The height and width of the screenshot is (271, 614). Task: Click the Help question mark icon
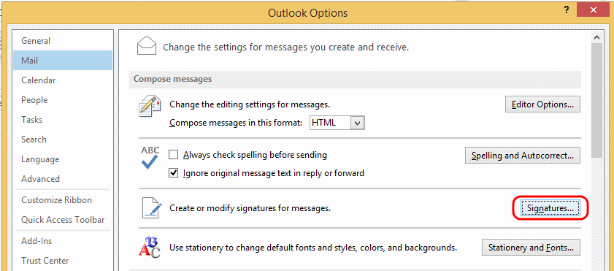point(567,10)
